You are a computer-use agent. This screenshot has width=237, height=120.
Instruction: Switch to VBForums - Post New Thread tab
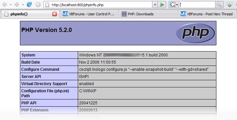click(207, 14)
